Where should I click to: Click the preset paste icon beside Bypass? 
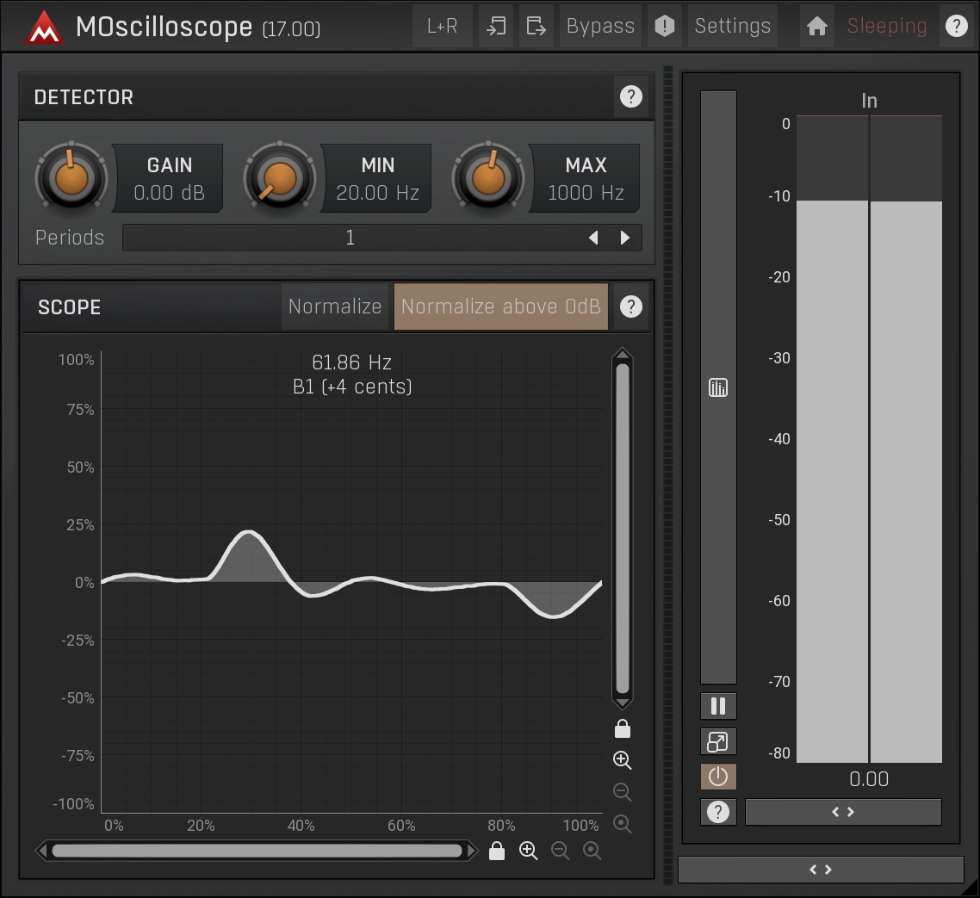click(x=536, y=27)
